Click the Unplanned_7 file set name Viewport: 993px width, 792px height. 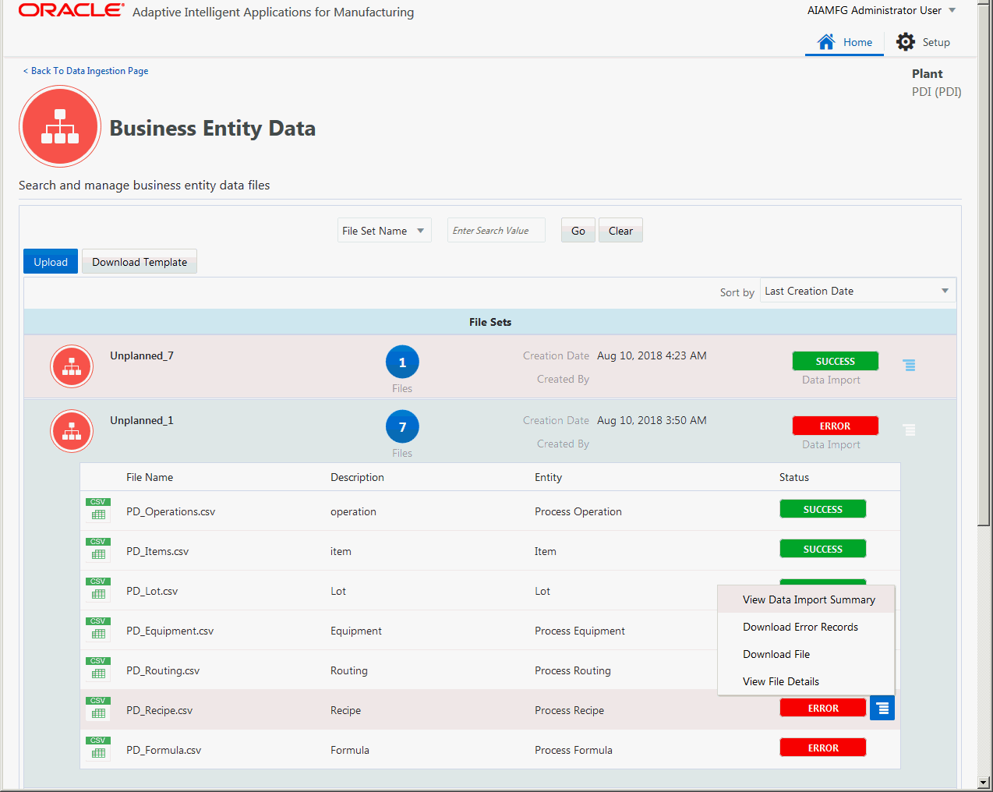142,356
